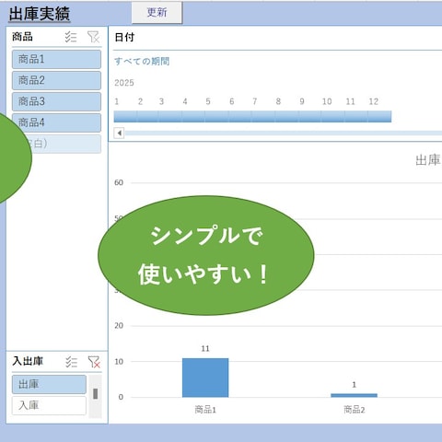Click the 入出庫 slicer header text
The height and width of the screenshot is (442, 442).
[28, 361]
